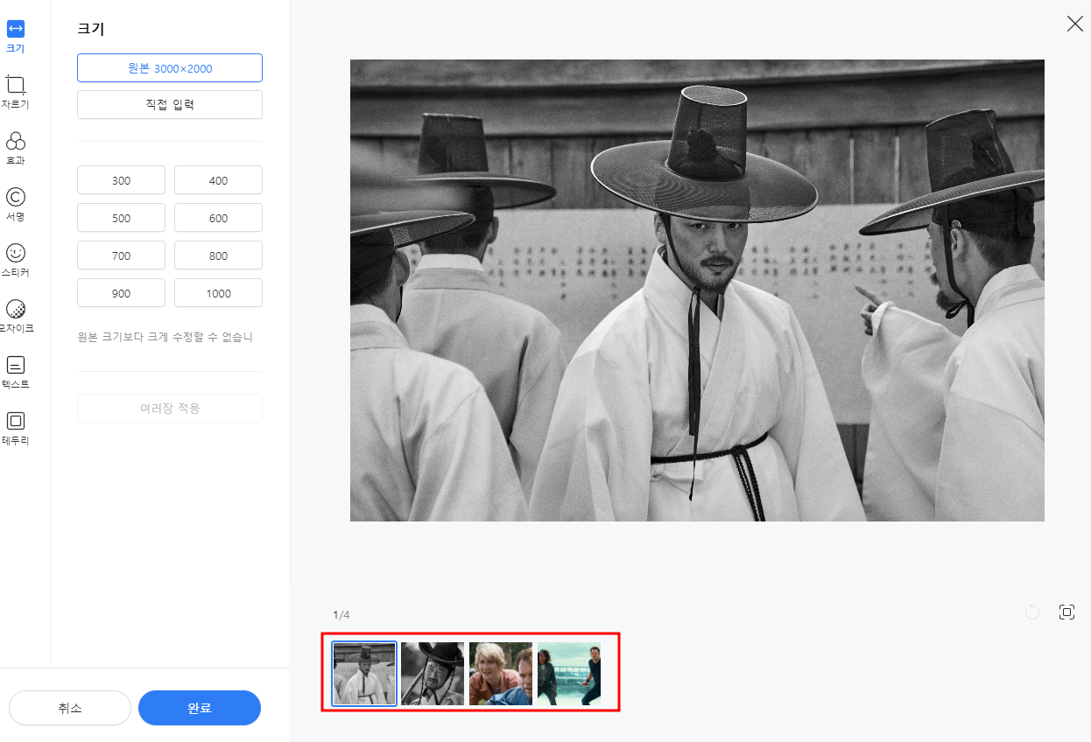Screen dimensions: 1091x742
Task: Select second black-and-white close-up thumbnail
Action: click(x=433, y=674)
